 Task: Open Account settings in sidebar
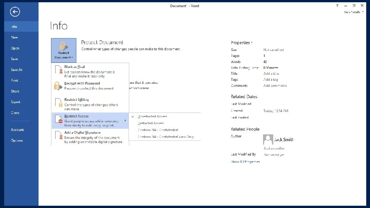click(x=21, y=129)
